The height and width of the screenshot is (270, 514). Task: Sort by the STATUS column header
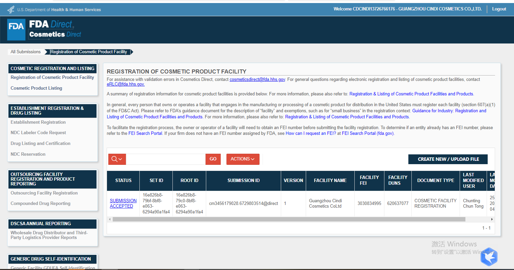click(x=123, y=181)
